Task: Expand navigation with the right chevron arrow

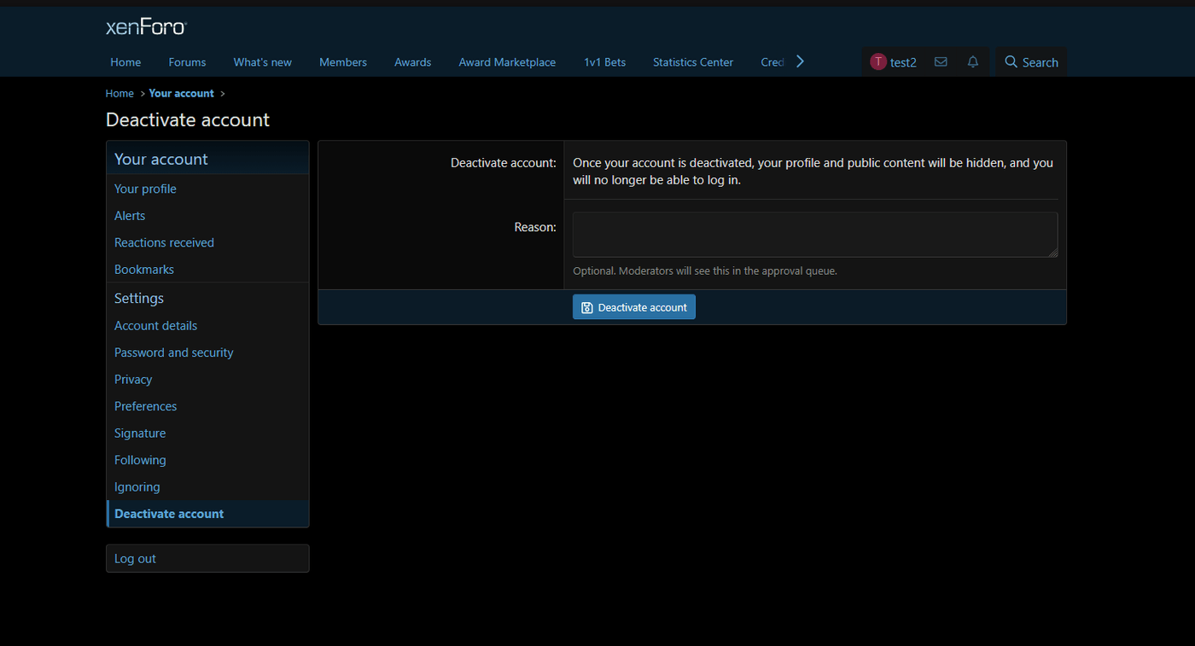Action: click(x=800, y=61)
